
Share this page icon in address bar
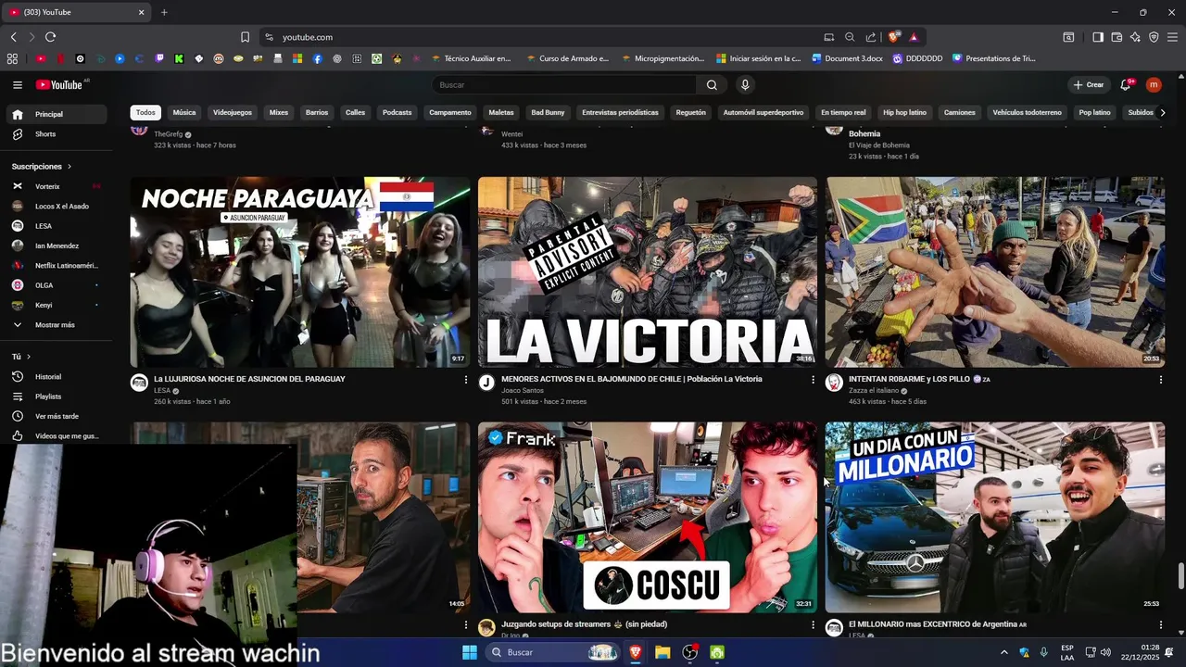point(871,37)
